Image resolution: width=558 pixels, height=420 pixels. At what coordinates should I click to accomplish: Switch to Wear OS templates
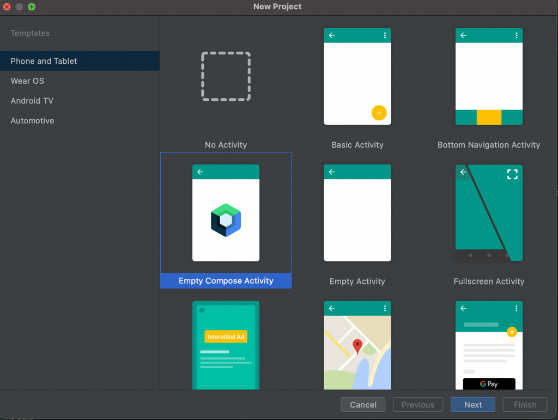coord(80,81)
